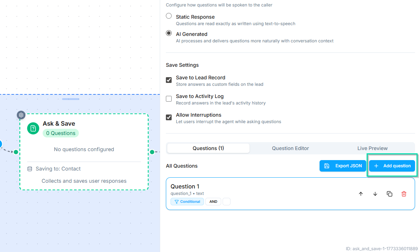419x252 pixels.
Task: Click the Export JSON button
Action: click(x=343, y=166)
